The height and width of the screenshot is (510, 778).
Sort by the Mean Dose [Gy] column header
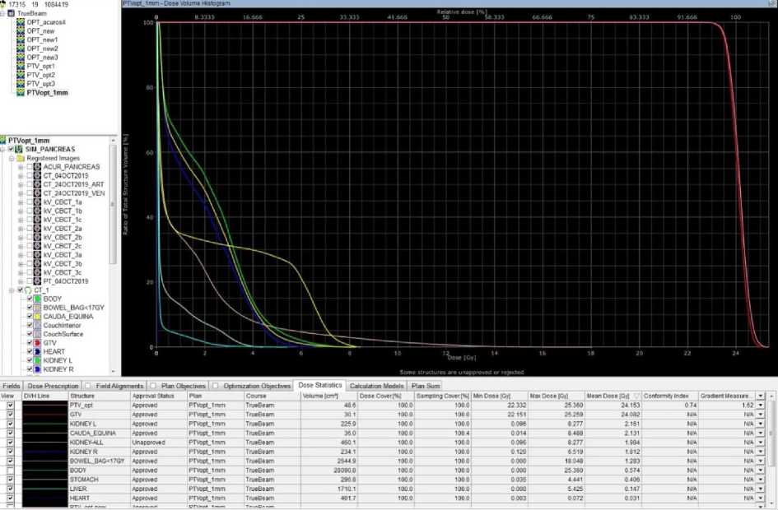tap(611, 396)
